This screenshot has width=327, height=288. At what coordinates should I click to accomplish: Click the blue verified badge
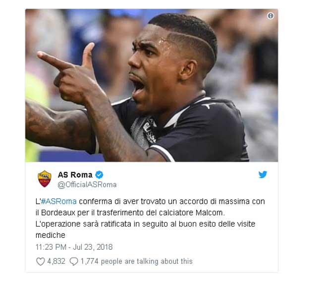point(99,174)
